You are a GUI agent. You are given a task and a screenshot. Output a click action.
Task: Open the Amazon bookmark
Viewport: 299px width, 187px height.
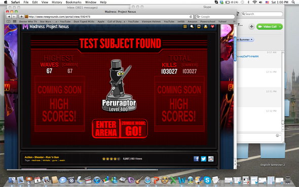[x=192, y=22]
